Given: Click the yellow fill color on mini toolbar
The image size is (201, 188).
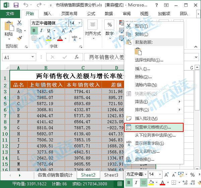Looking at the screenshot, I should pos(151,182).
